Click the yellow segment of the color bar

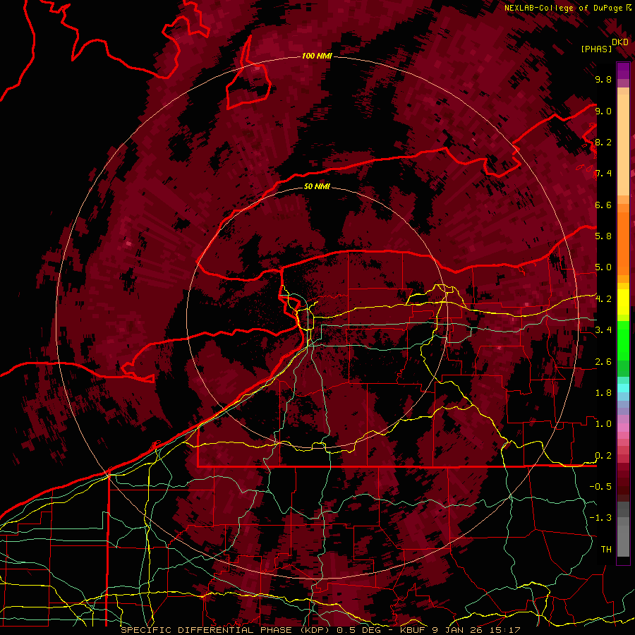[623, 302]
